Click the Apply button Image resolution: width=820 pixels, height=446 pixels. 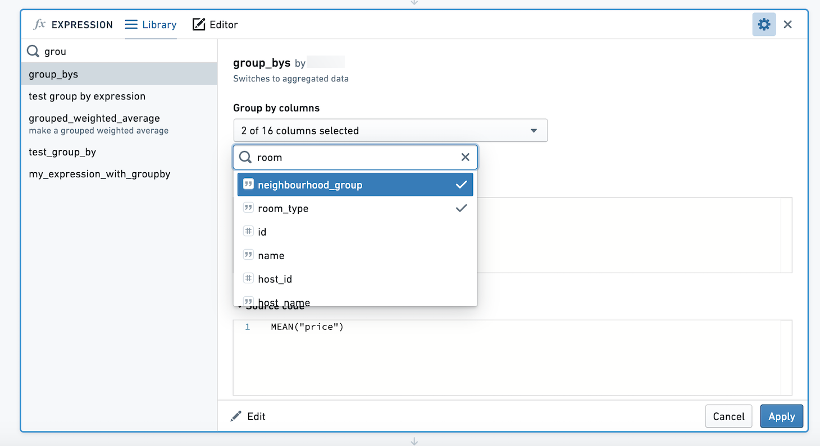[782, 416]
